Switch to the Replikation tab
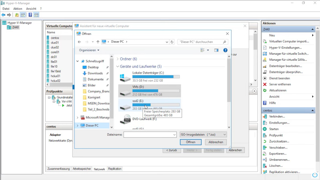Viewport: 320px width, 180px height. coord(115,169)
